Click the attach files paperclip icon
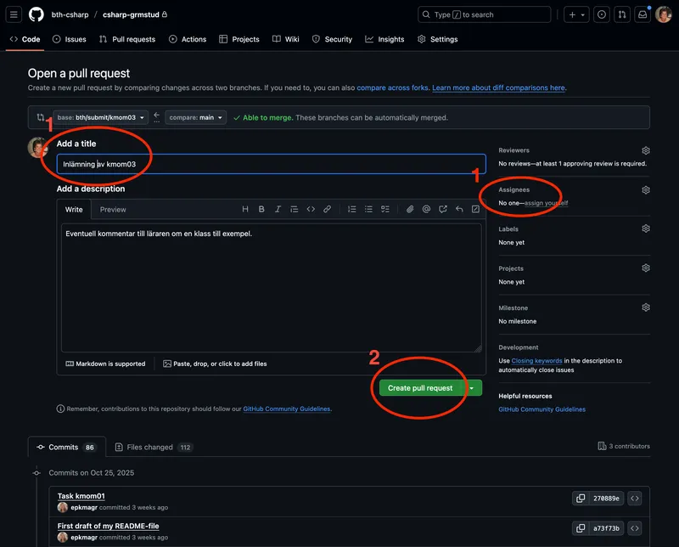The height and width of the screenshot is (547, 679). [409, 209]
